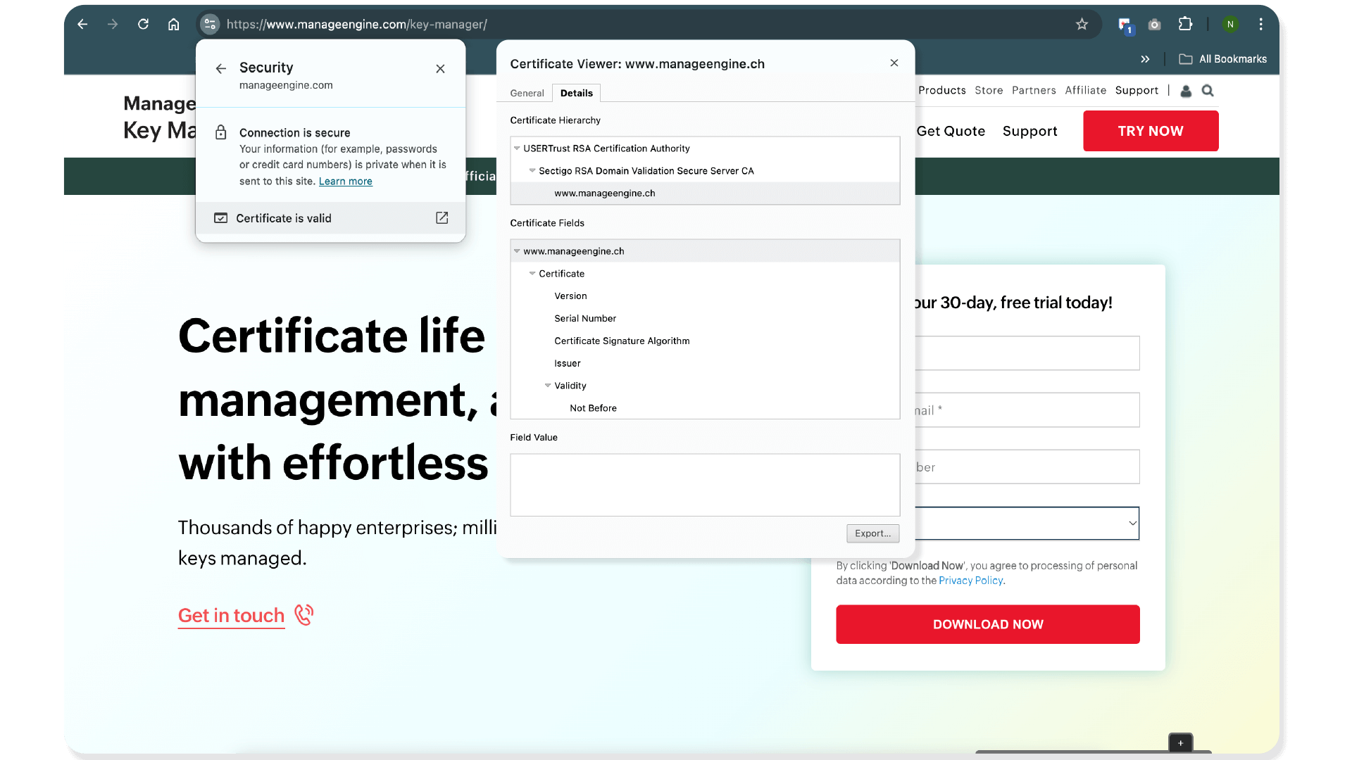
Task: Open the Extensions puzzle icon
Action: (1185, 25)
